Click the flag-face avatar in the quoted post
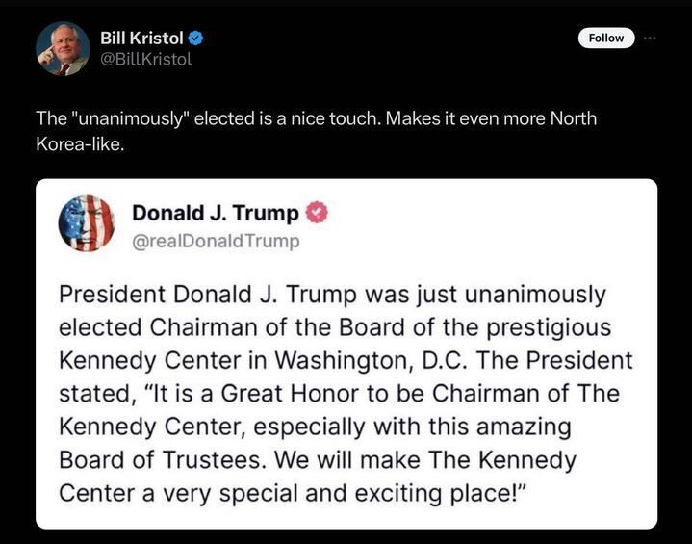692x544 pixels. point(87,223)
